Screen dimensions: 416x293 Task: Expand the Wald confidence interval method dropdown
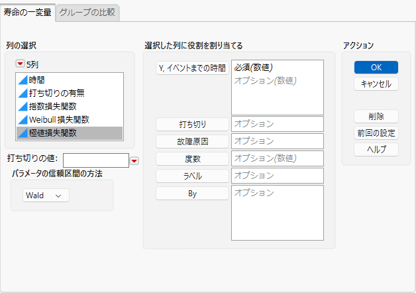(x=46, y=196)
